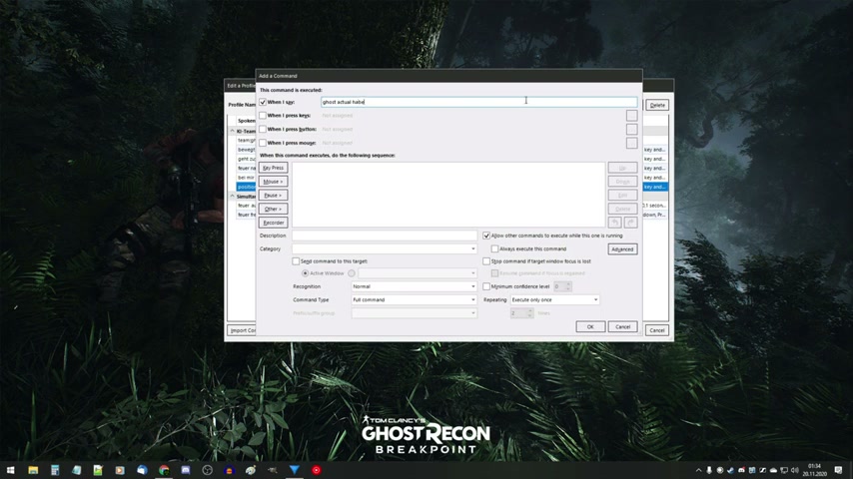Open the Windows notification center
The image size is (853, 479).
[x=838, y=470]
